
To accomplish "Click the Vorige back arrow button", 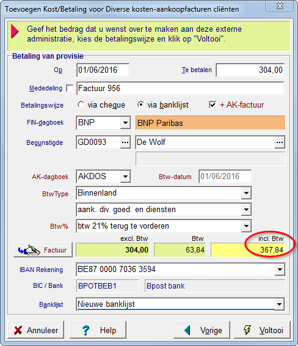I will coord(202,330).
